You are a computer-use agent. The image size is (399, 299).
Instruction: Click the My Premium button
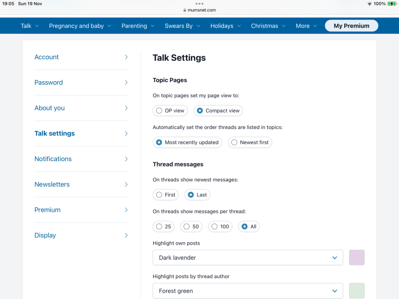click(351, 26)
